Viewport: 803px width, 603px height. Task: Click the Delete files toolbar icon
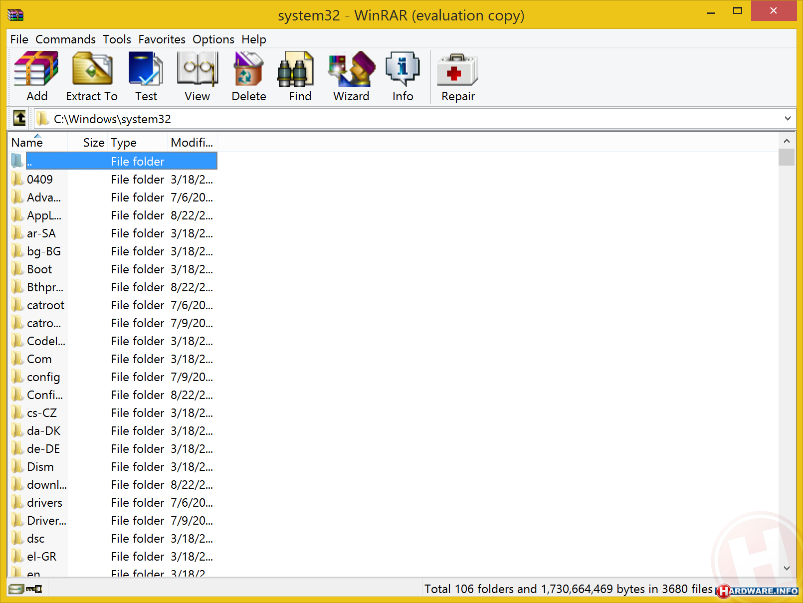pyautogui.click(x=248, y=77)
